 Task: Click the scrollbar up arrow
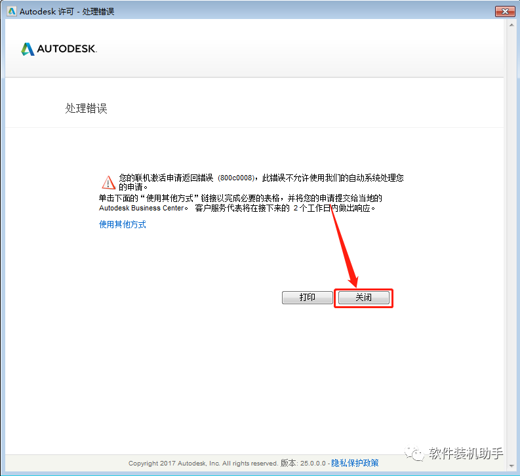tap(511, 24)
